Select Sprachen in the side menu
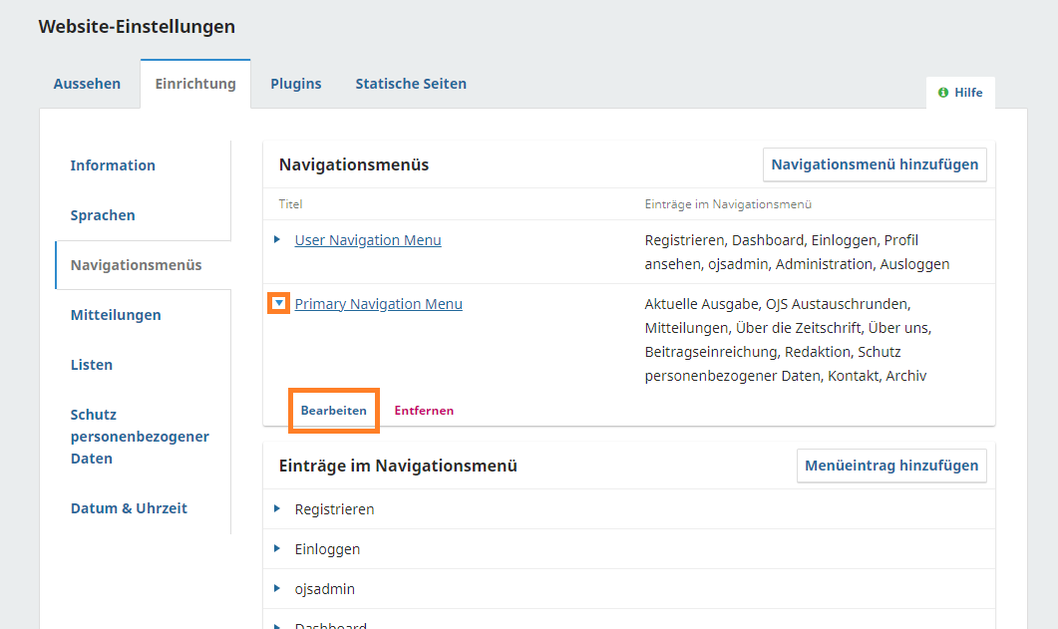Image resolution: width=1058 pixels, height=629 pixels. [103, 215]
